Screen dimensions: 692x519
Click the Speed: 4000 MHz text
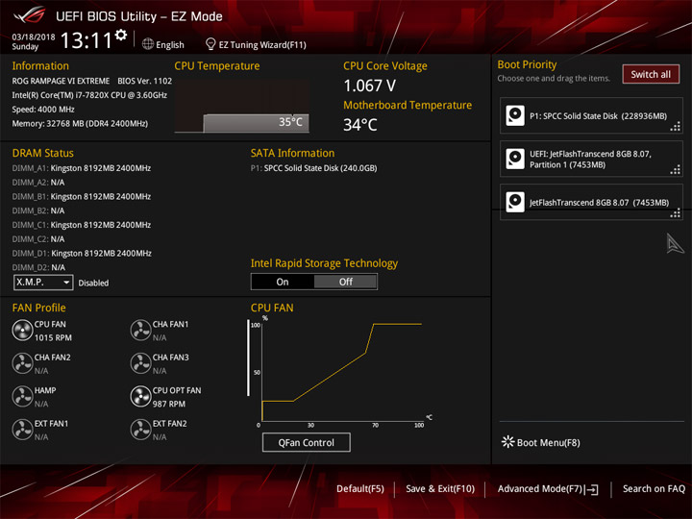43,110
